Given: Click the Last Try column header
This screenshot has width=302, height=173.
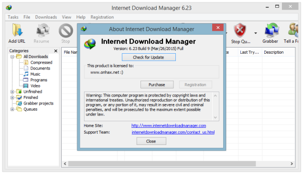Looking at the screenshot, I should point(250,52).
